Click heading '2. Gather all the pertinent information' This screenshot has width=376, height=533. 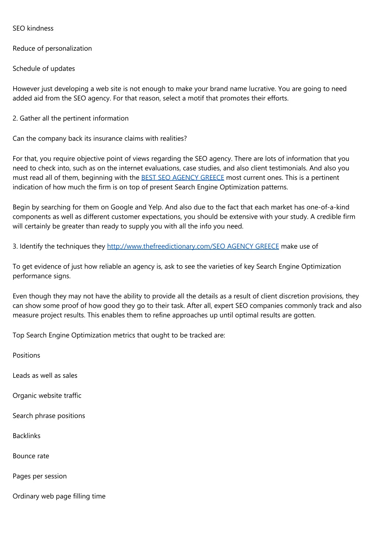(x=70, y=118)
